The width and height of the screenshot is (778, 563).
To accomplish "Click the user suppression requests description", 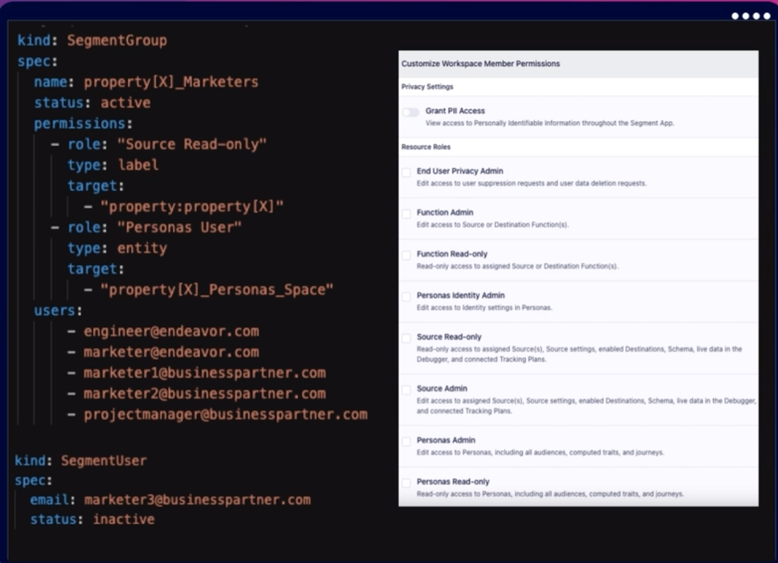I will [531, 183].
